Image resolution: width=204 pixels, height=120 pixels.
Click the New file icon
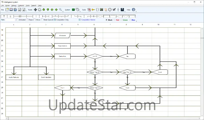pos(7,10)
